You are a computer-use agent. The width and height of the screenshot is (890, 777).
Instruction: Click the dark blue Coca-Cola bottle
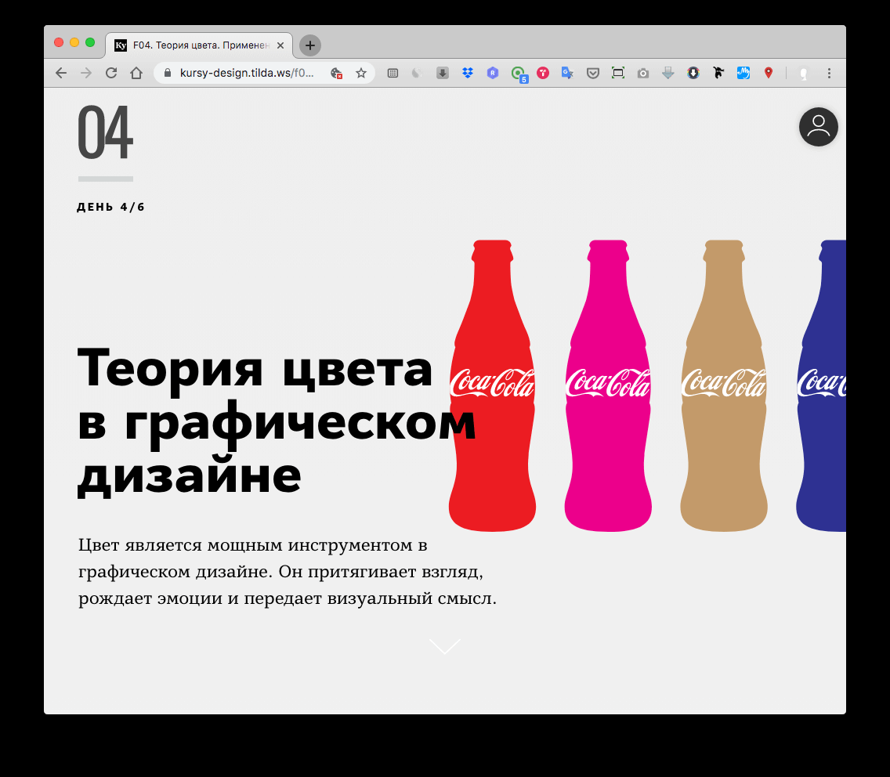point(821,386)
